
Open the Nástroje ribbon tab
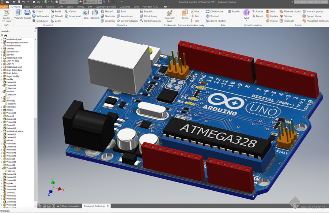click(x=50, y=7)
